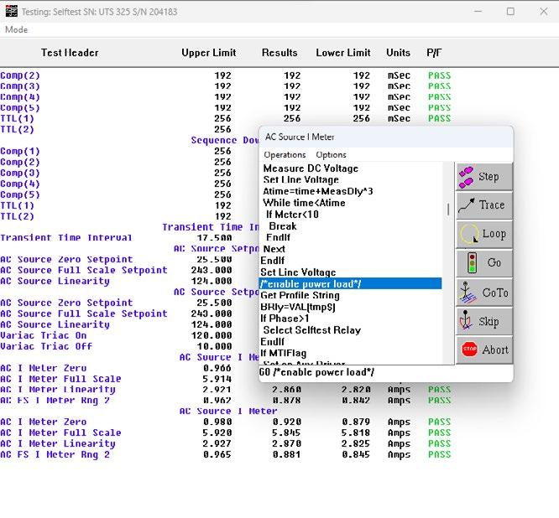Select the 'Measure DC Voltage' script line

[x=311, y=168]
